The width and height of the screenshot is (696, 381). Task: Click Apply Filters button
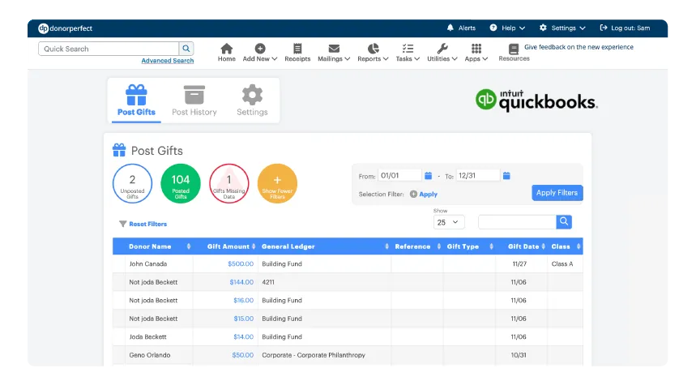click(x=557, y=193)
